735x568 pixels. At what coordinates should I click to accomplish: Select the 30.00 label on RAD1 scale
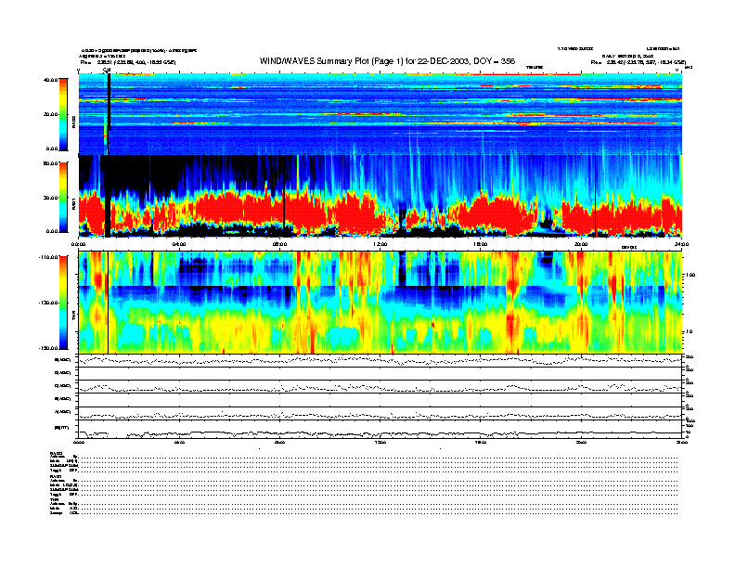pos(51,198)
